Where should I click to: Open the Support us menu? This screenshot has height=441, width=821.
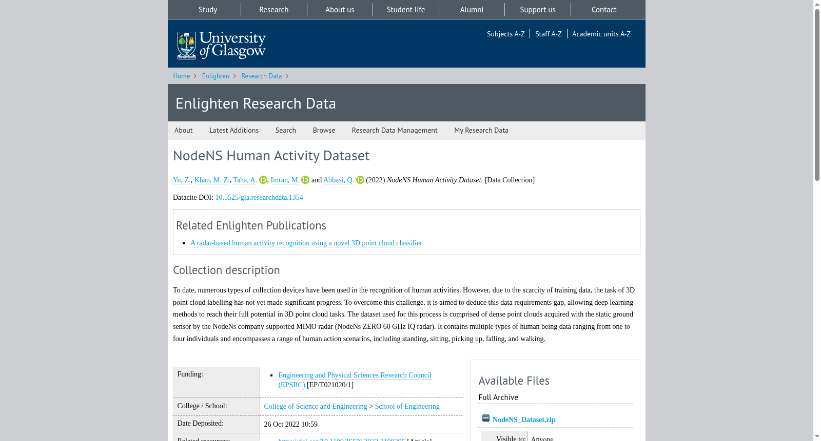[538, 10]
